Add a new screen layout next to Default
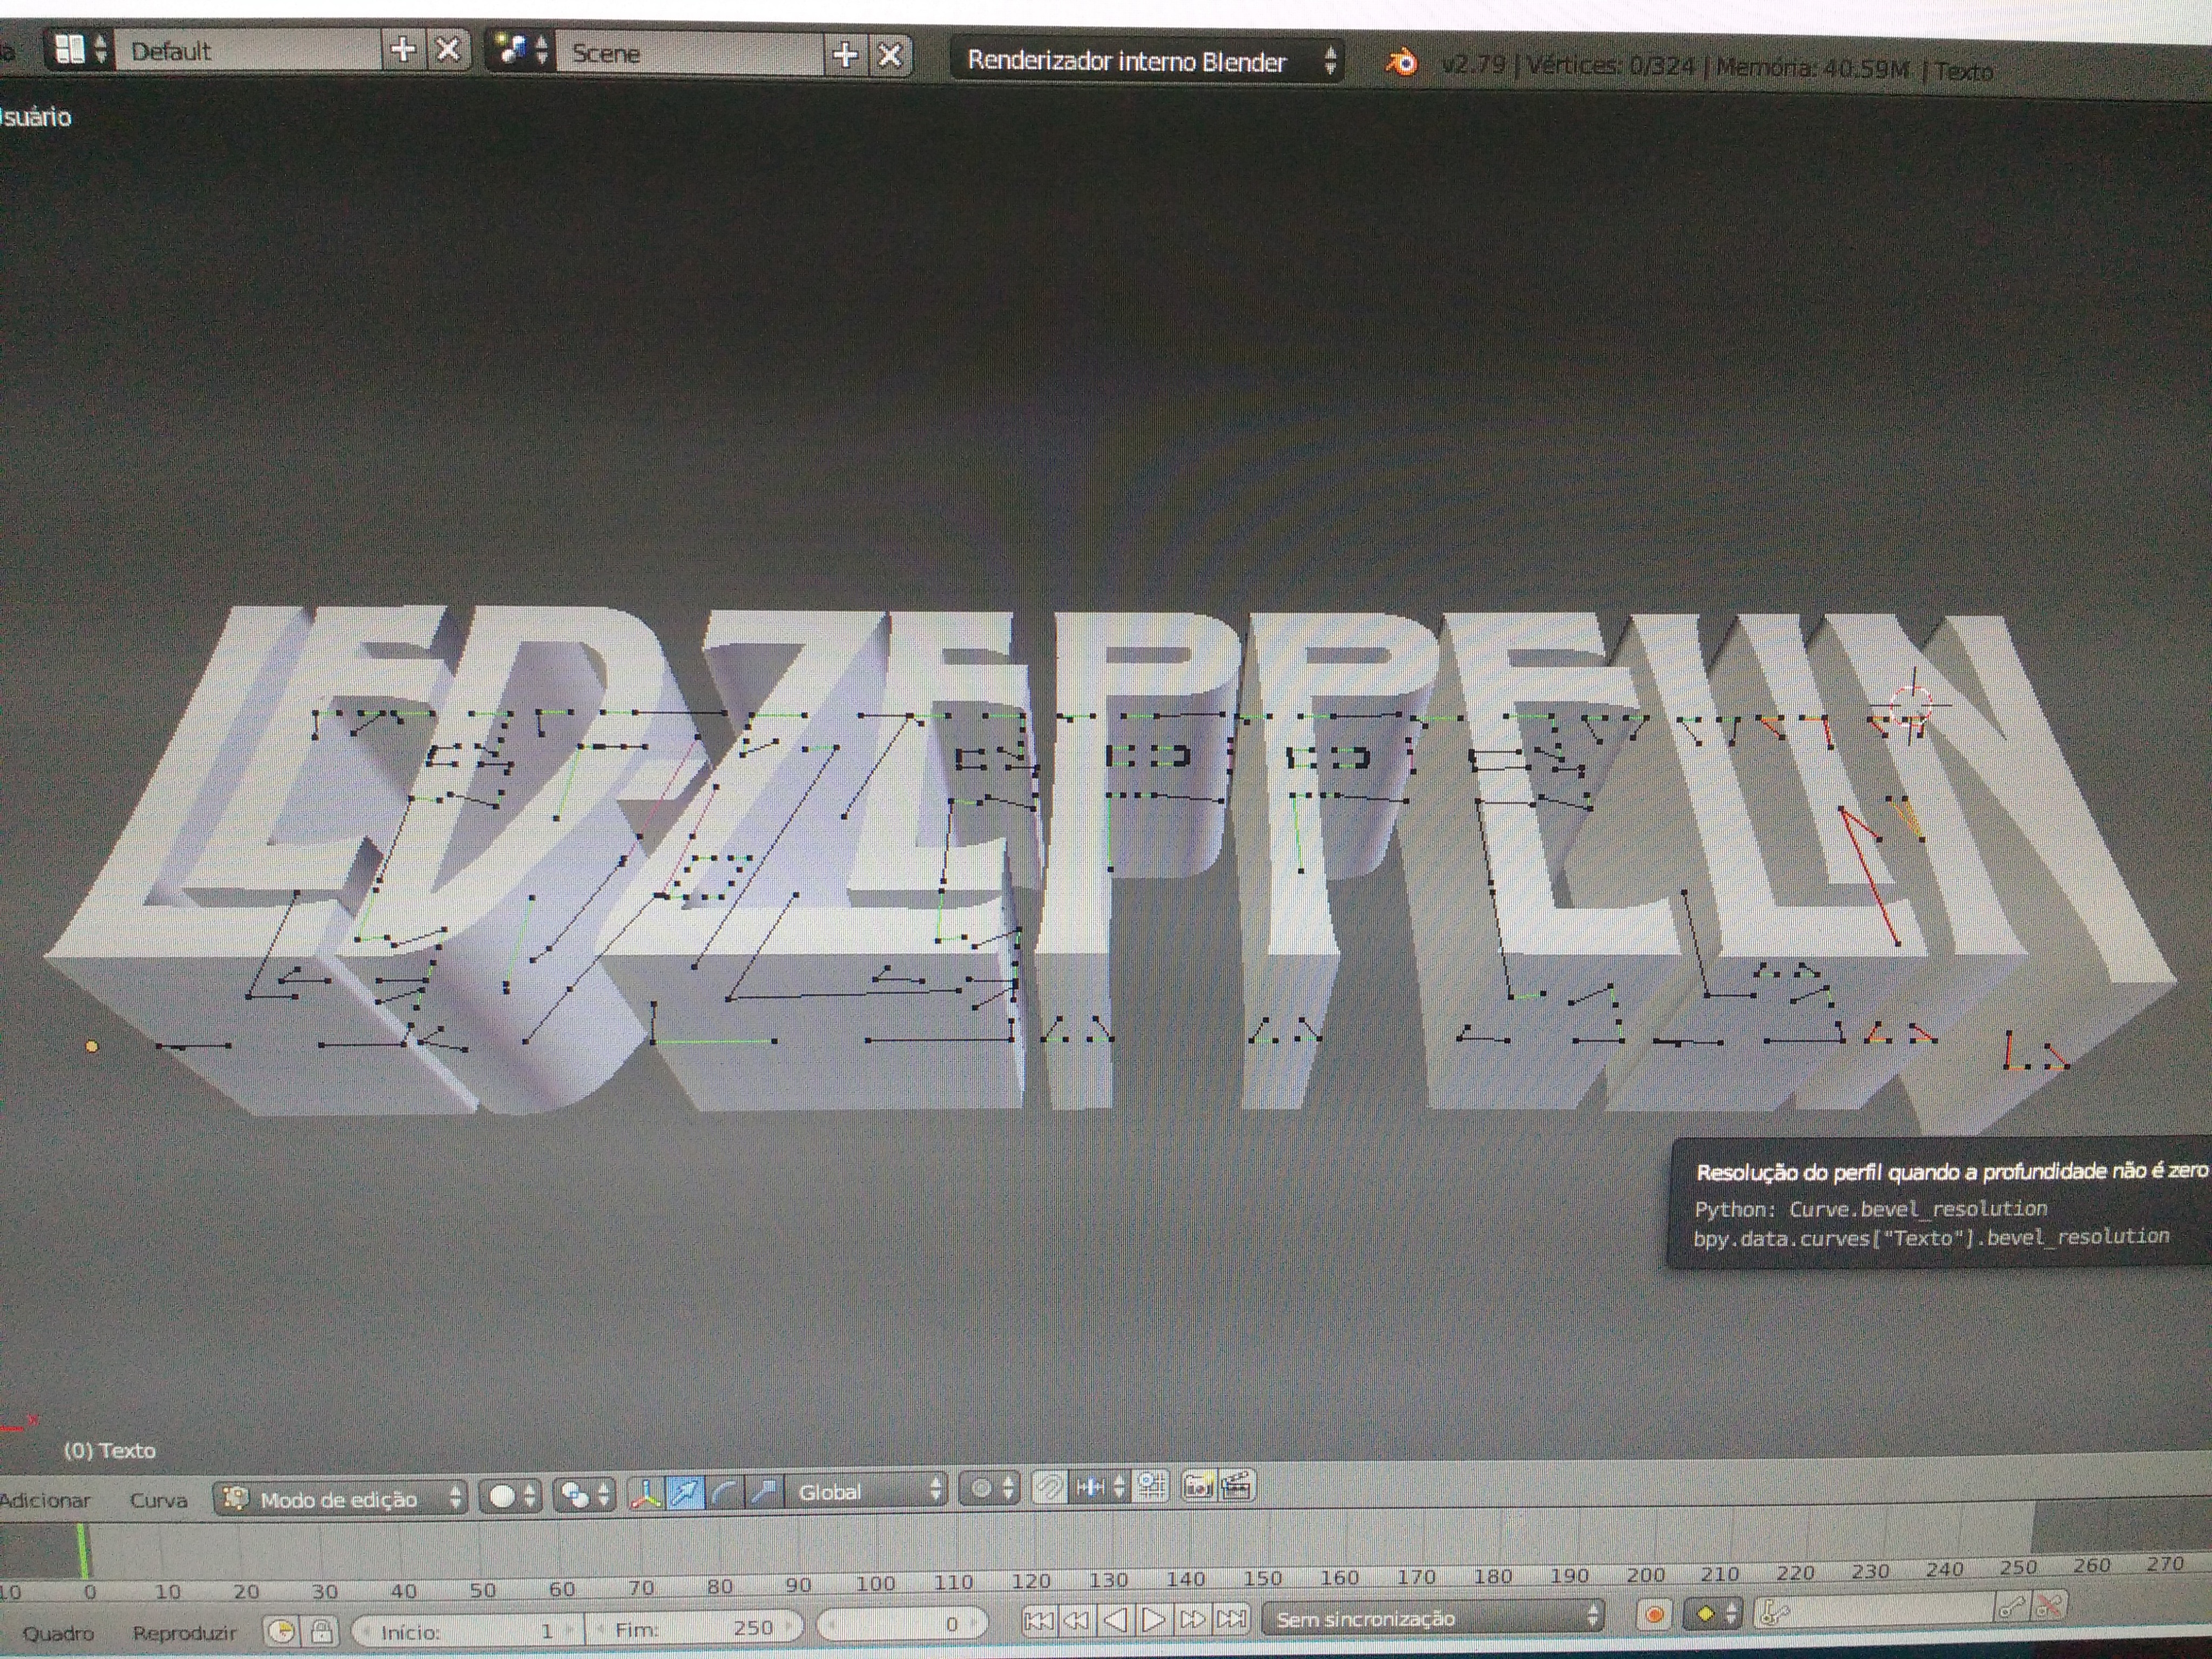 coord(403,50)
